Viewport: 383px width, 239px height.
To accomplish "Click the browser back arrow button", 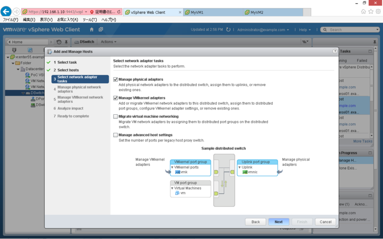I will pos(6,11).
